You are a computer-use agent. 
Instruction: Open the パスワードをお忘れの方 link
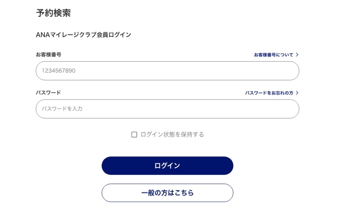click(269, 93)
